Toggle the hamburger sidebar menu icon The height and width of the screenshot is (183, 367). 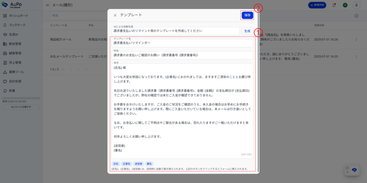[x=48, y=5]
